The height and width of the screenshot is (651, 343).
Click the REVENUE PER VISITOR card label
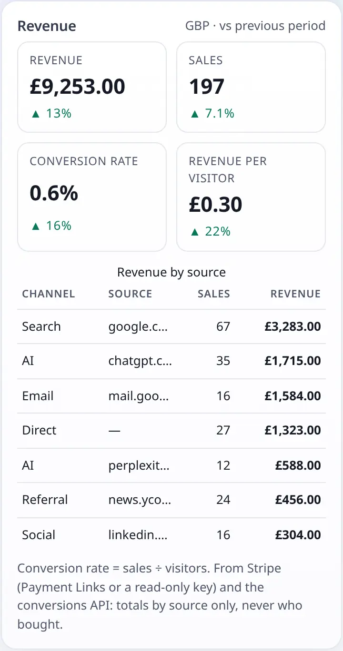(228, 170)
